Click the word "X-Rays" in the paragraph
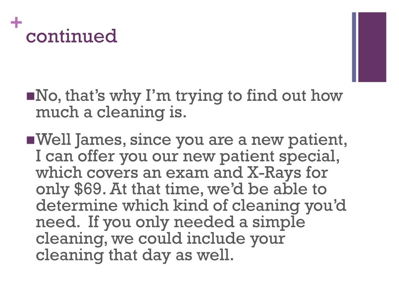The width and height of the screenshot is (399, 299). (x=274, y=172)
